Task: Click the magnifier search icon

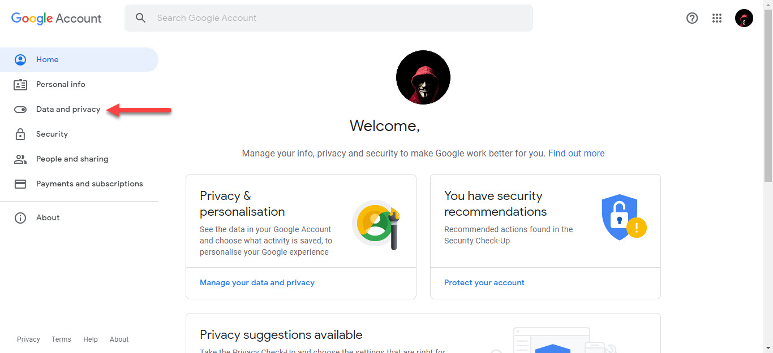Action: click(x=141, y=18)
